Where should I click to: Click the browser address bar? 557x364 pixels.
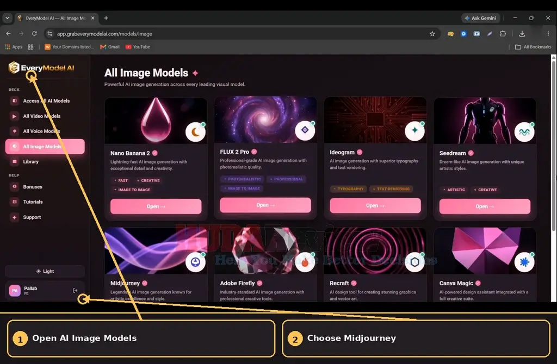(242, 34)
